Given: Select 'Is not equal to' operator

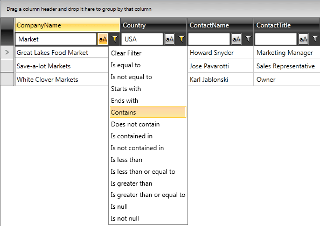Looking at the screenshot, I should click(148, 77).
